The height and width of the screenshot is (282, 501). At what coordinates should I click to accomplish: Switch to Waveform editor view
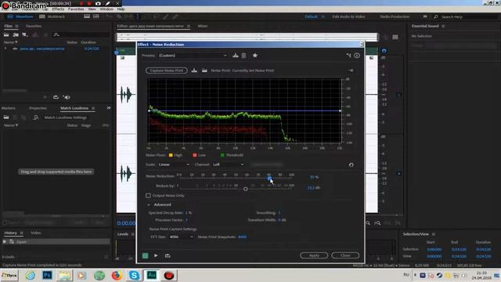pos(20,16)
